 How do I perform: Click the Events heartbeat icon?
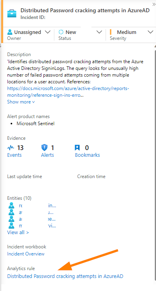[11, 148]
